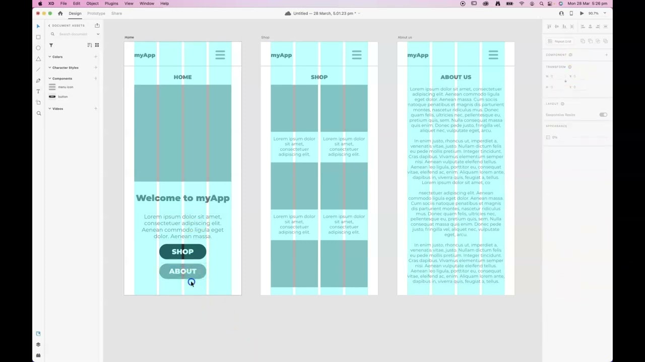Screen dimensions: 645x362
Task: Select the Shop artboard title label
Action: (x=265, y=37)
